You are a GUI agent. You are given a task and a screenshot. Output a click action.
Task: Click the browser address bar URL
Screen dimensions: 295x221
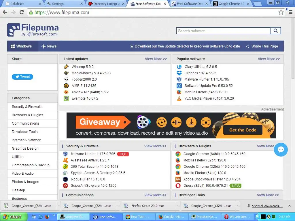(x=62, y=12)
